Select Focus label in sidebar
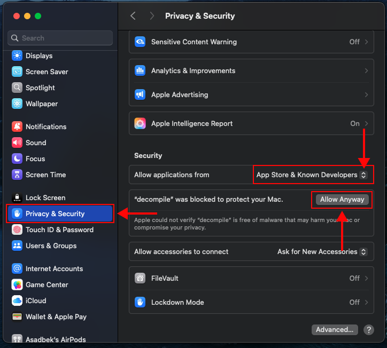This screenshot has height=348, width=387. coord(35,159)
